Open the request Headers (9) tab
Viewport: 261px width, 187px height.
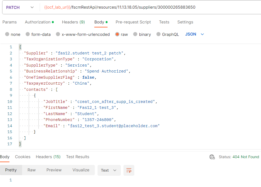[73, 22]
